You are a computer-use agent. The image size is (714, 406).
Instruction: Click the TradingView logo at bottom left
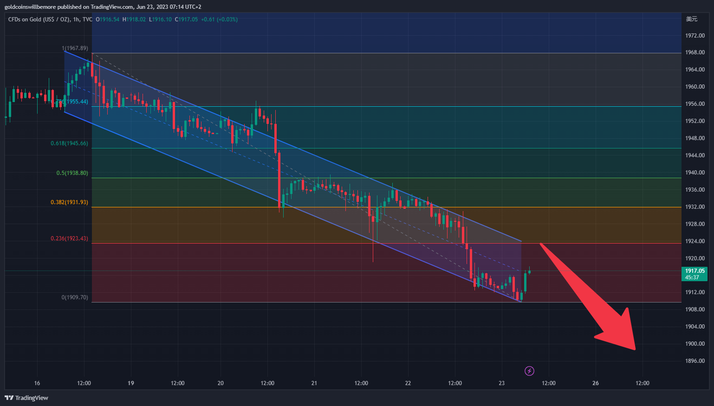pos(26,398)
